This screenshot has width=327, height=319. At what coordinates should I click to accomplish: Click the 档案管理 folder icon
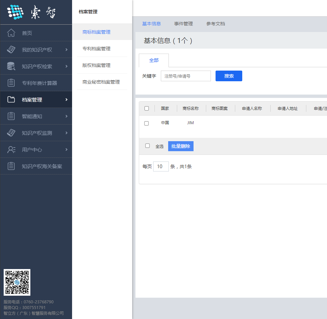pos(11,100)
